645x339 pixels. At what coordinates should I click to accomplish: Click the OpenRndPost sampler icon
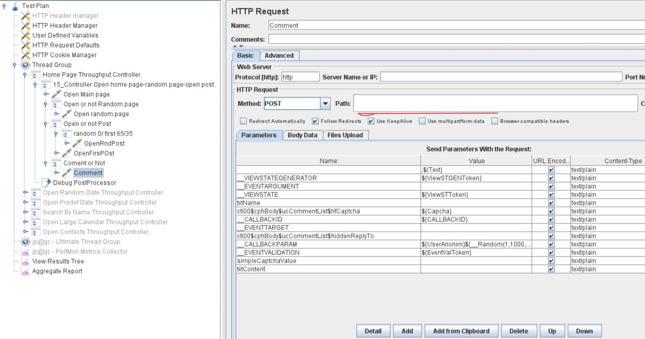click(77, 143)
